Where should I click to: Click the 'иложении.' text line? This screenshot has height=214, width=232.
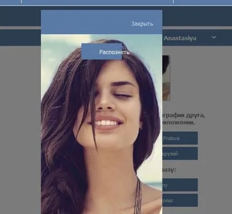pos(179,123)
